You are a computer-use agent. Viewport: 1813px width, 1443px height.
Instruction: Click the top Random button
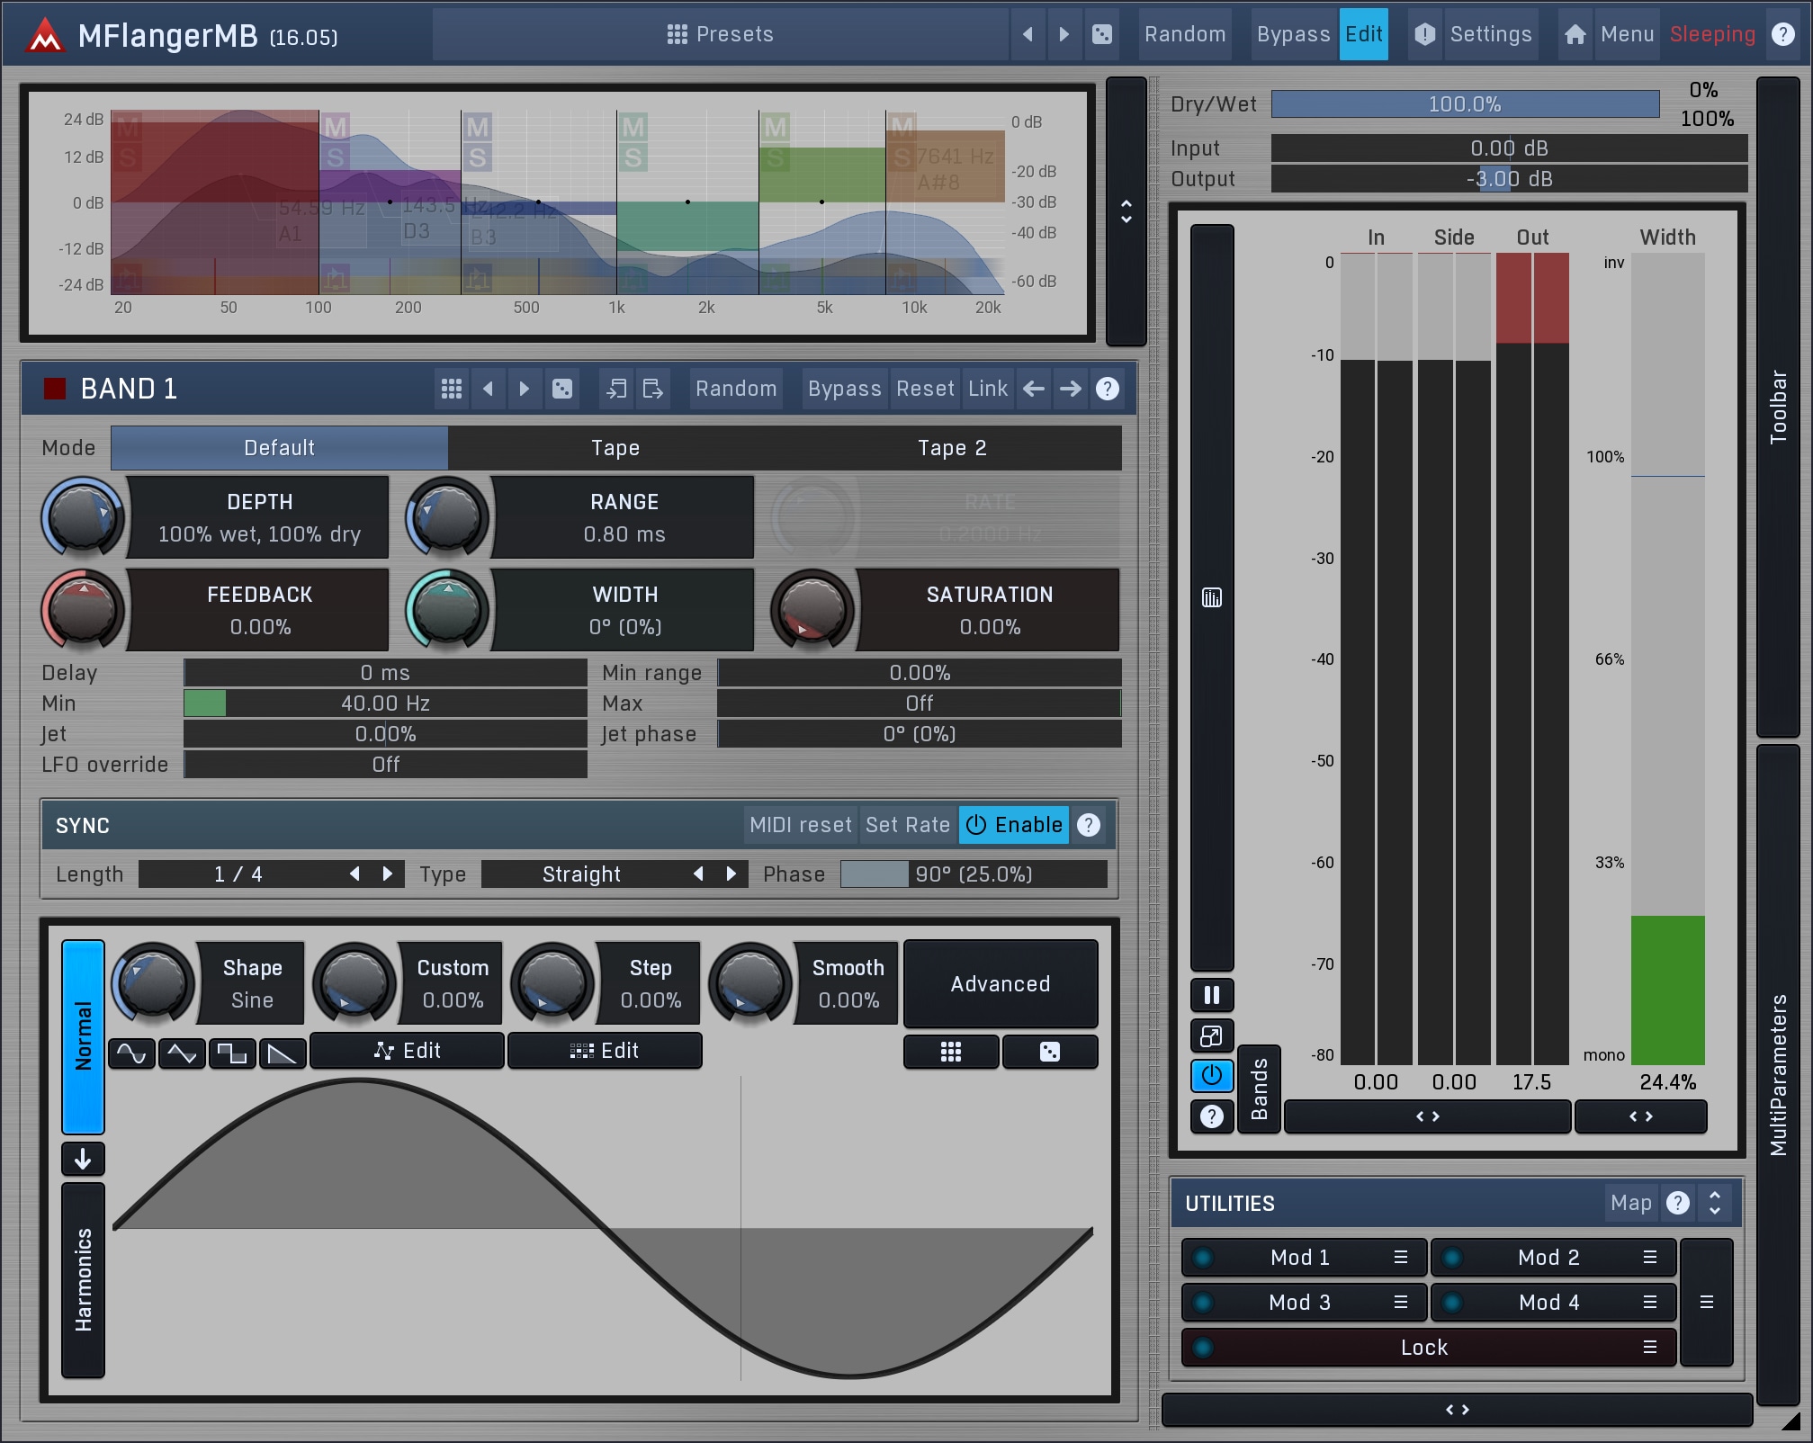pos(1185,34)
